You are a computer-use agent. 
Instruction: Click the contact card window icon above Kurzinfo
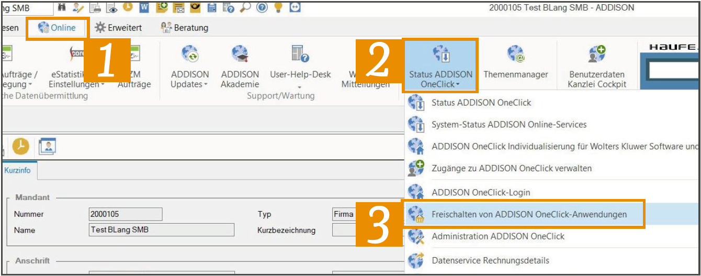tap(48, 147)
